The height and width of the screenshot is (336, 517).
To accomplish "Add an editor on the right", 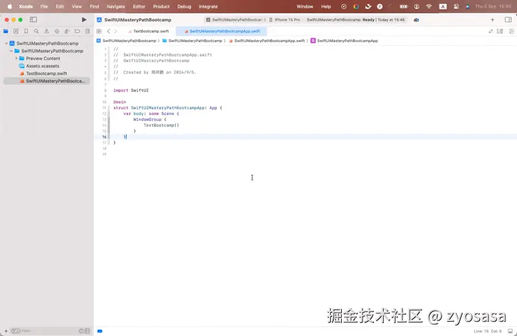I will pyautogui.click(x=511, y=31).
